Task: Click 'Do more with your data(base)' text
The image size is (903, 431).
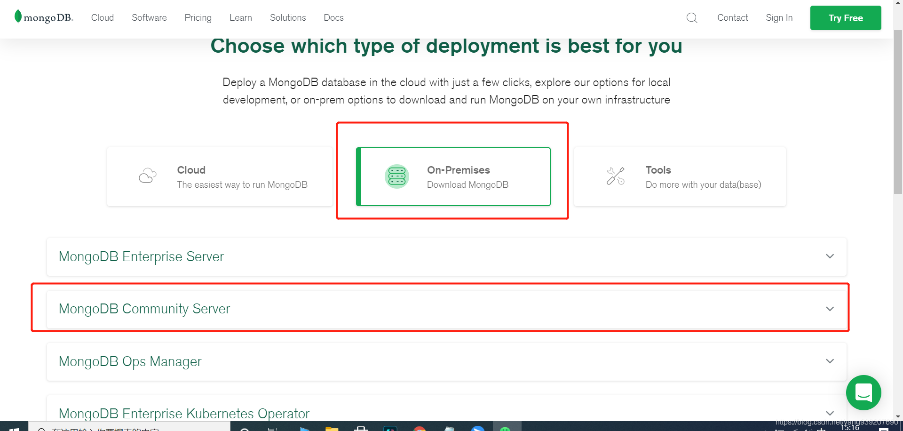Action: click(703, 185)
